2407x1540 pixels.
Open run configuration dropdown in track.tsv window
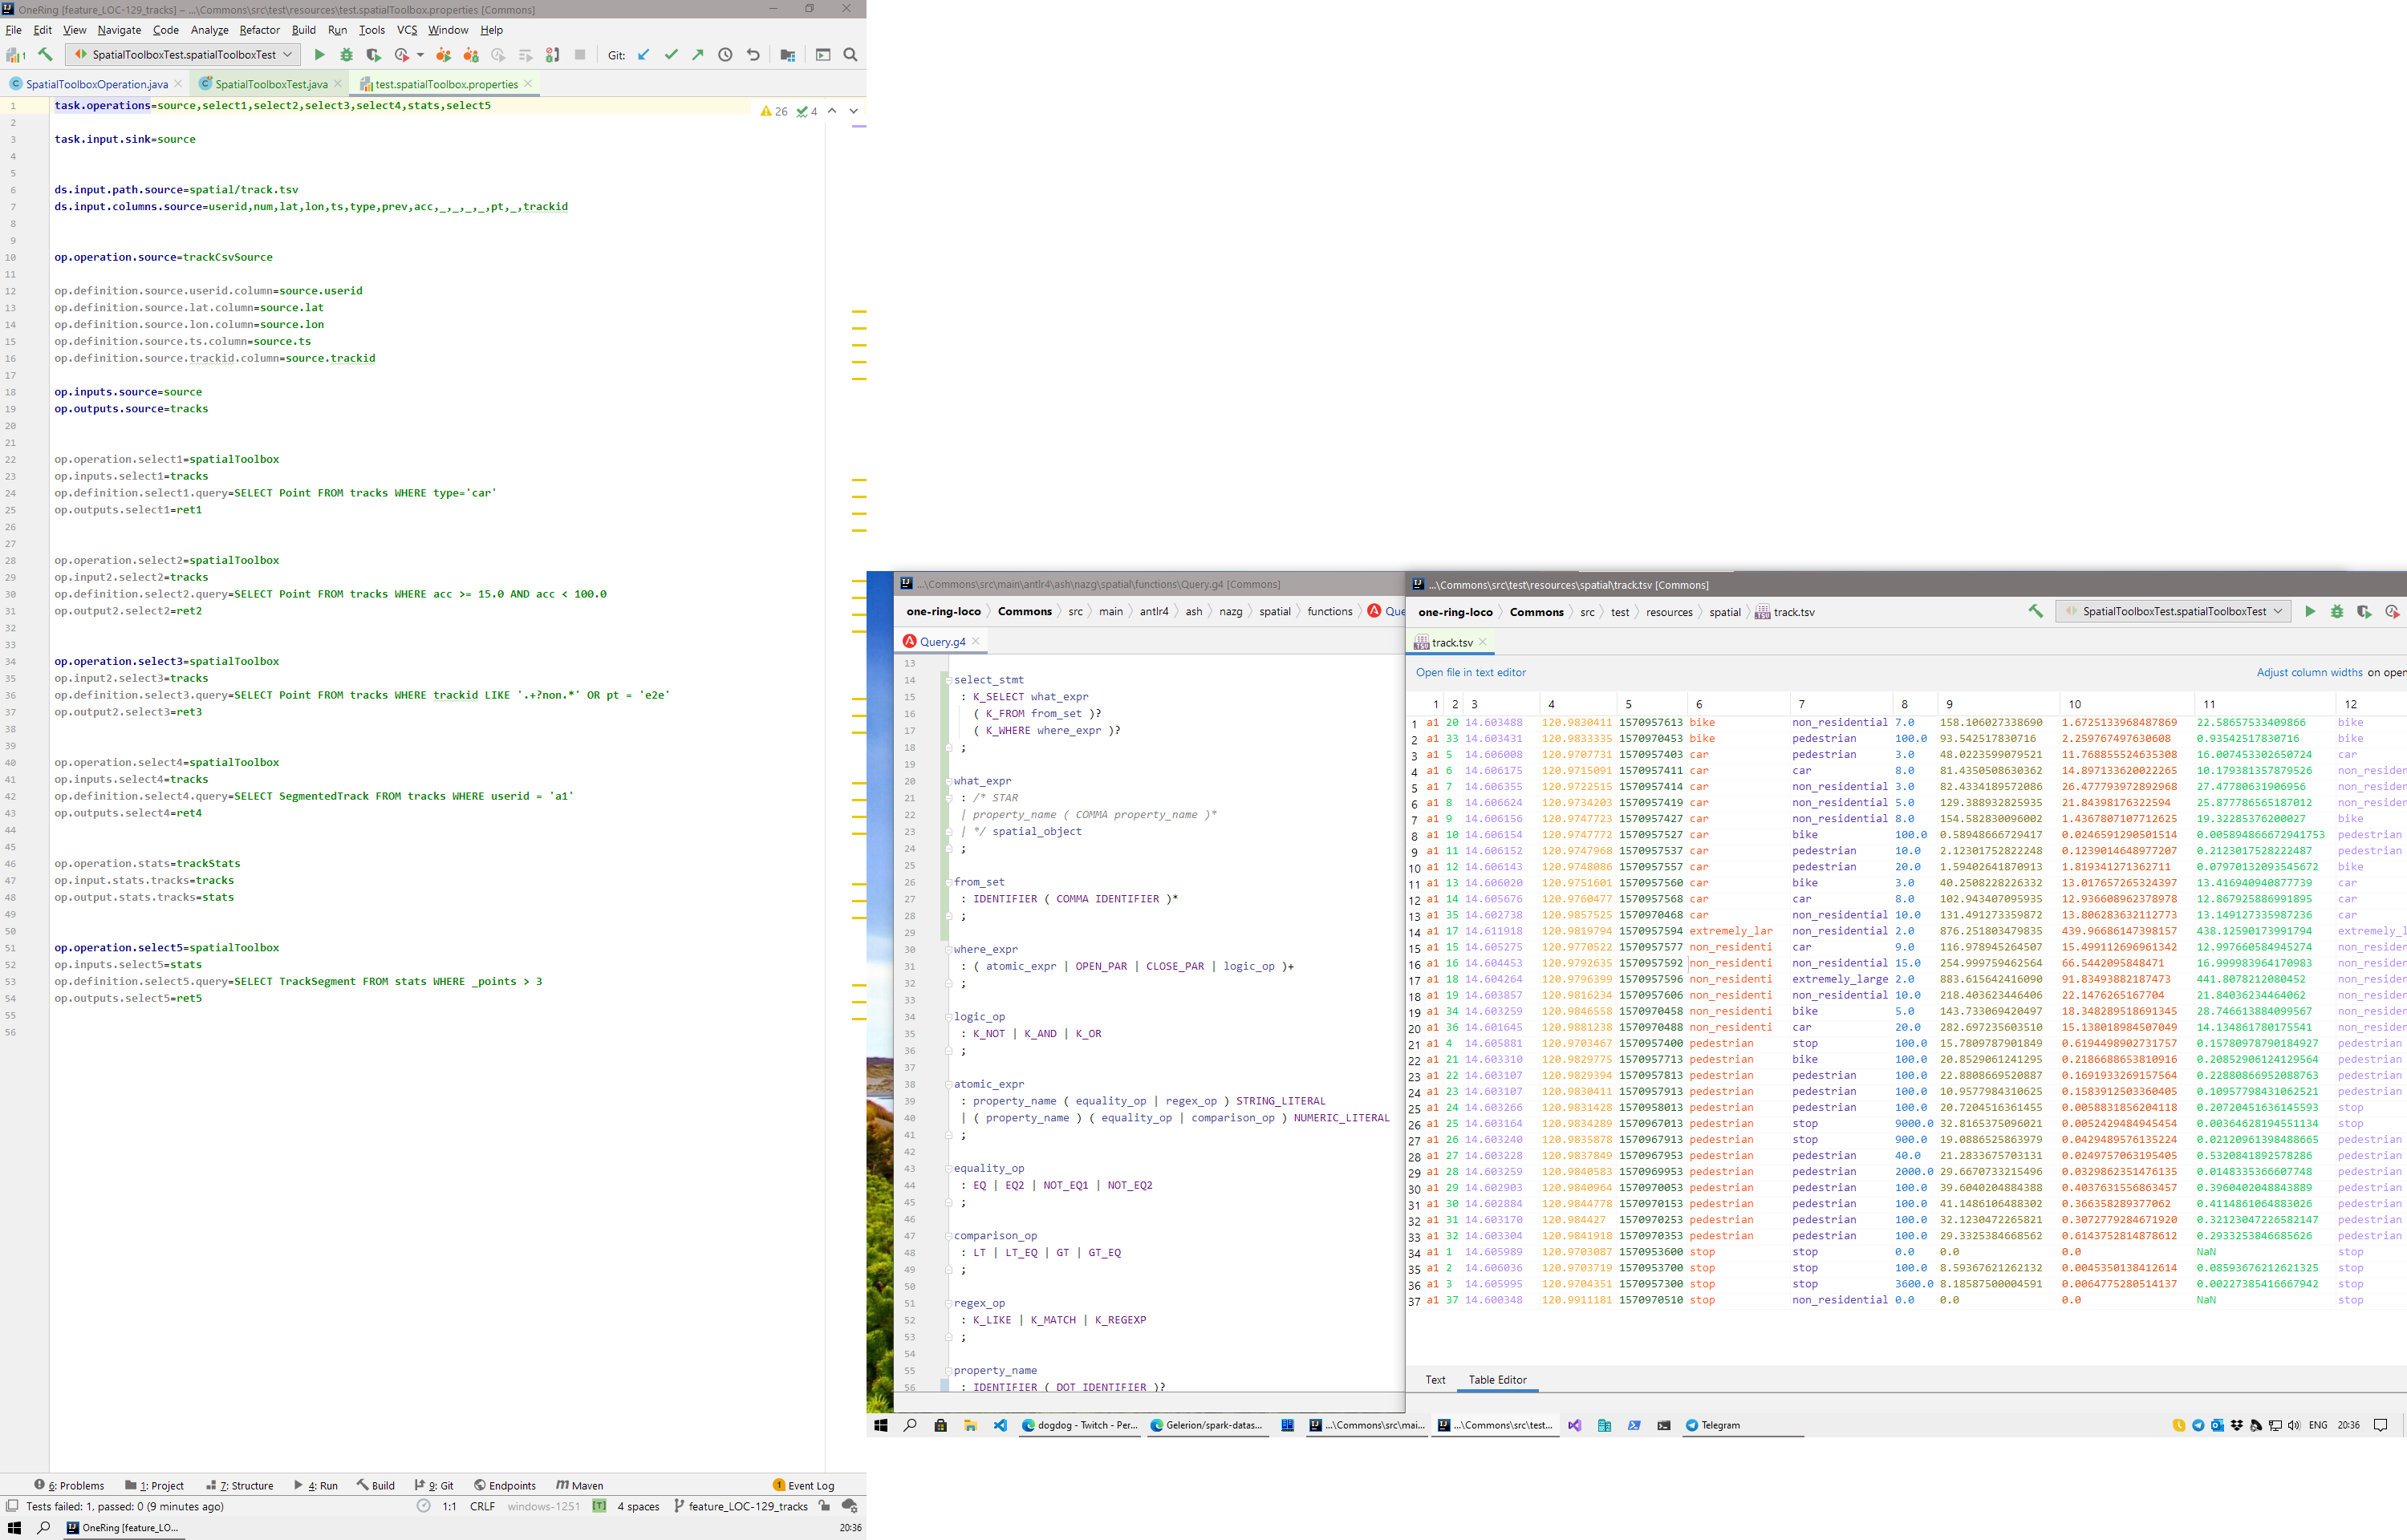click(x=2173, y=611)
